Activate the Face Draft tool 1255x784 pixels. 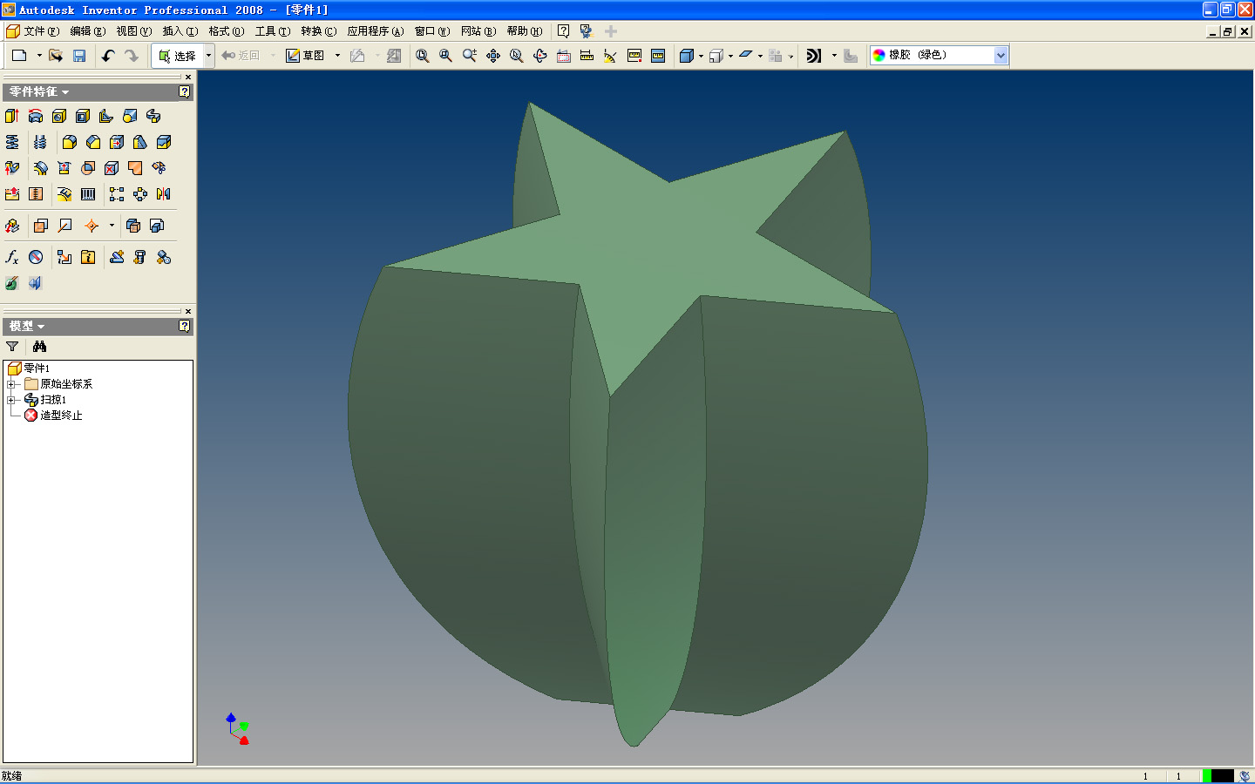coord(140,142)
